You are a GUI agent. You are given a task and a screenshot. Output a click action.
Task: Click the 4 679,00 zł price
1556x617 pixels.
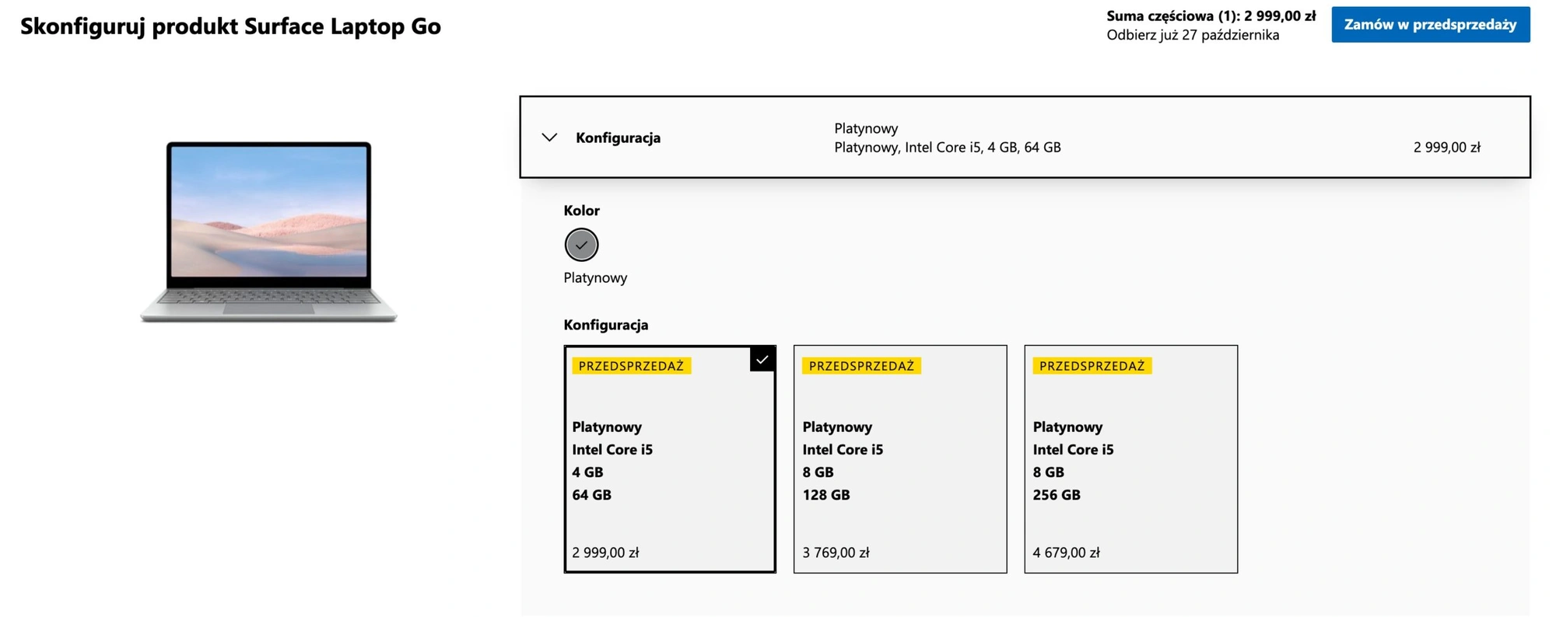[1066, 553]
